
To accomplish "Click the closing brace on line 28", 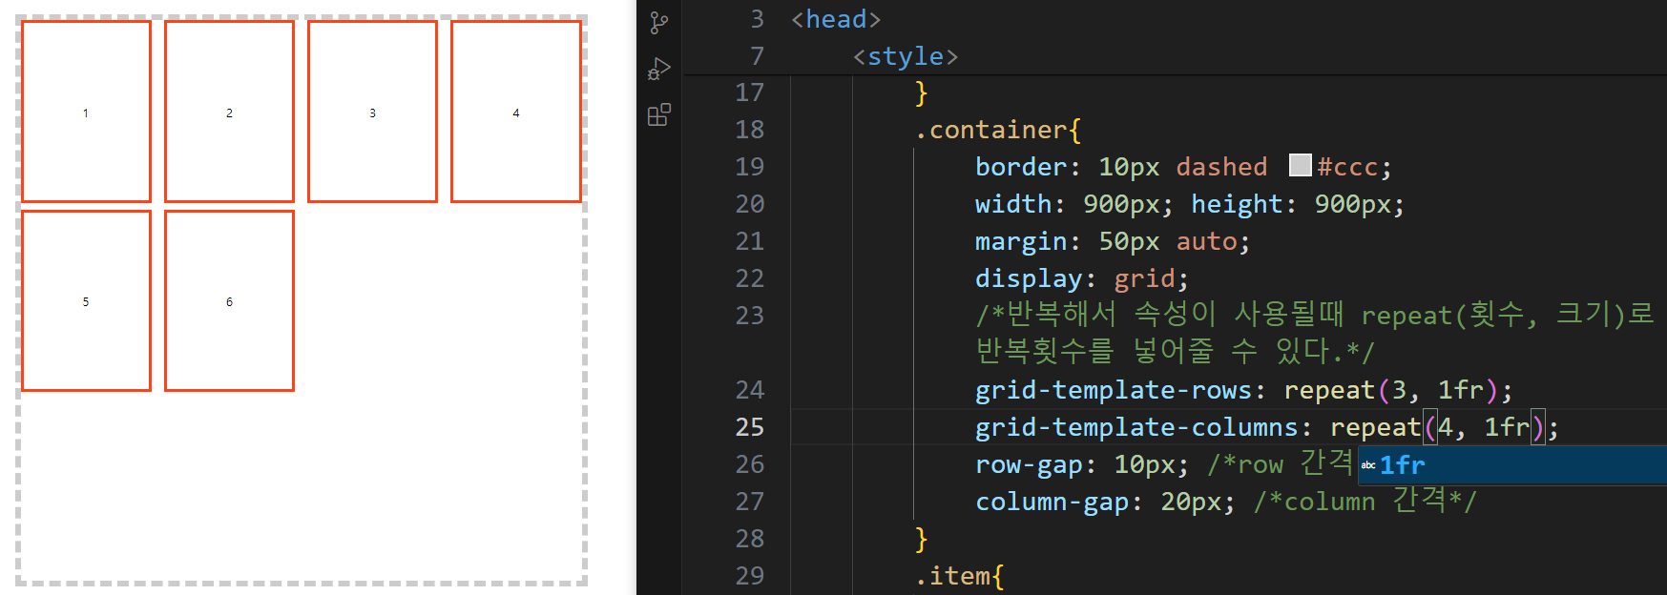I will [921, 539].
